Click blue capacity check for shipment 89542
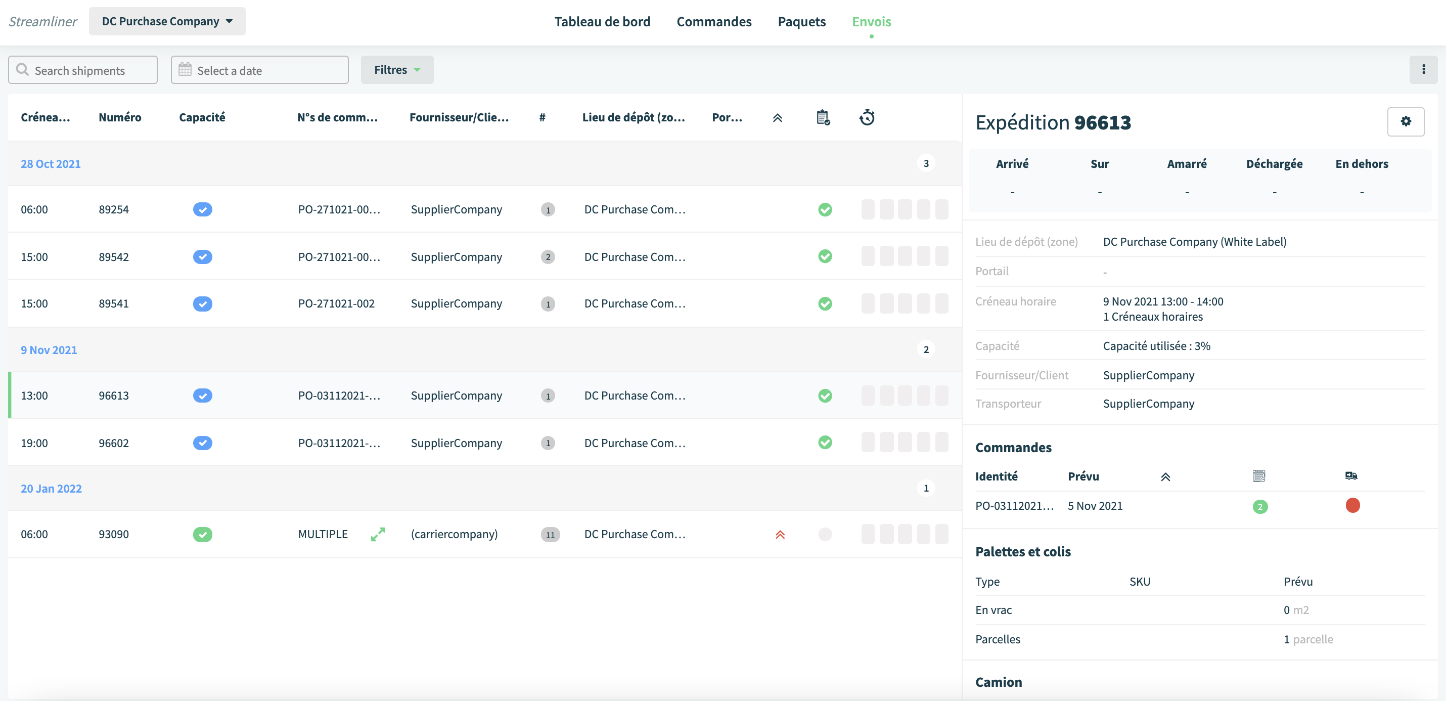This screenshot has height=701, width=1446. (x=202, y=257)
